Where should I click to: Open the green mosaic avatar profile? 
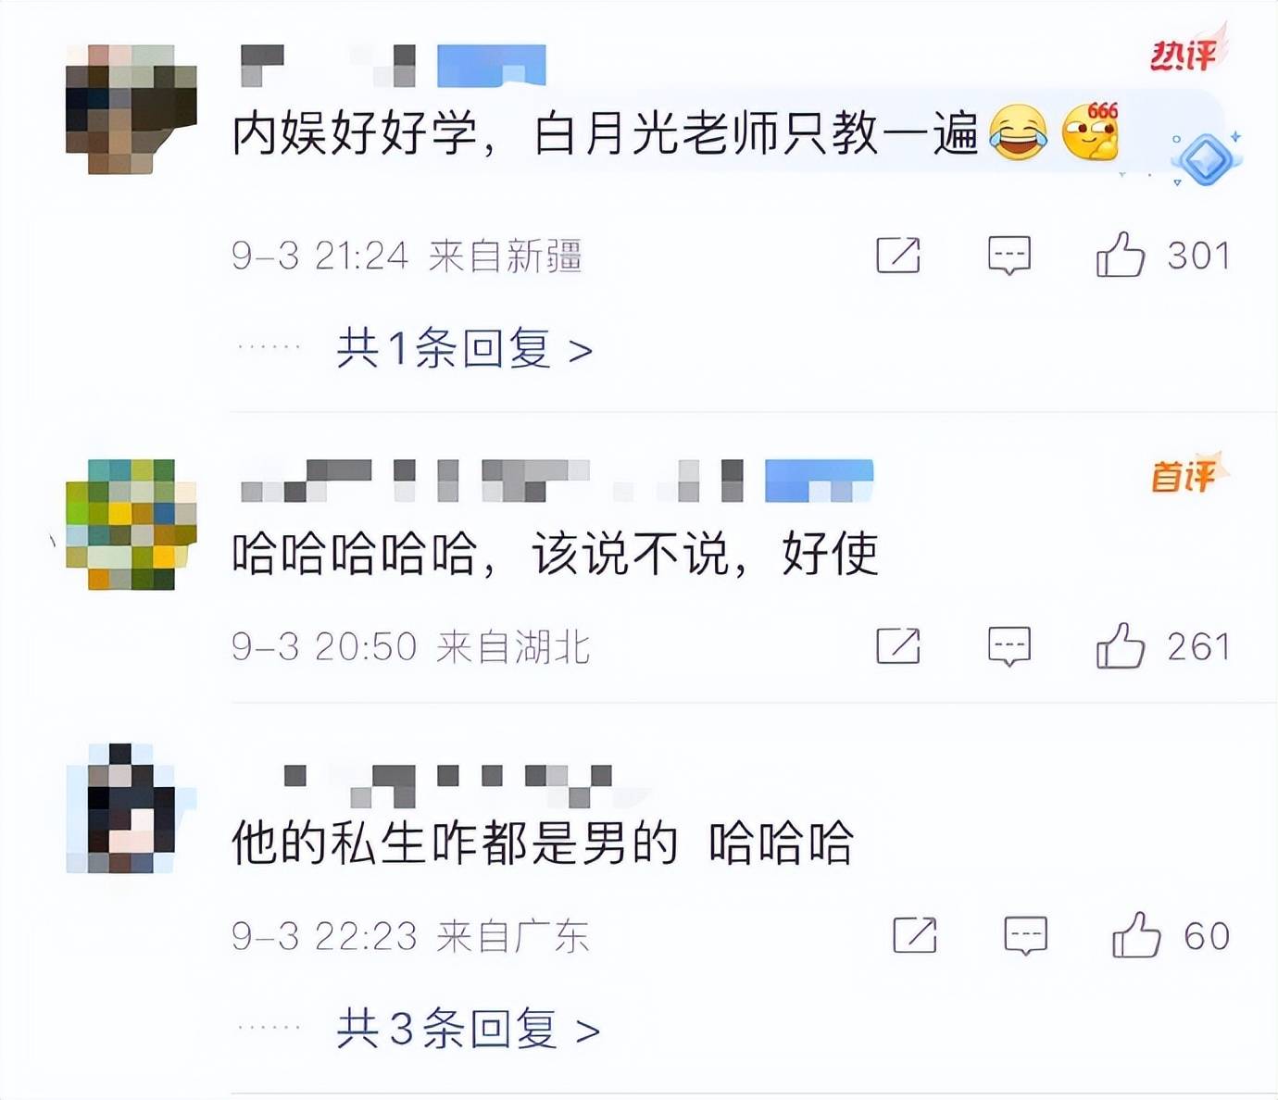(131, 524)
